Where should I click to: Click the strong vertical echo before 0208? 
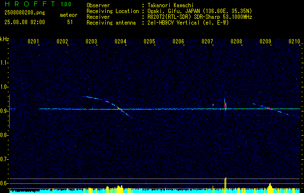[225, 105]
